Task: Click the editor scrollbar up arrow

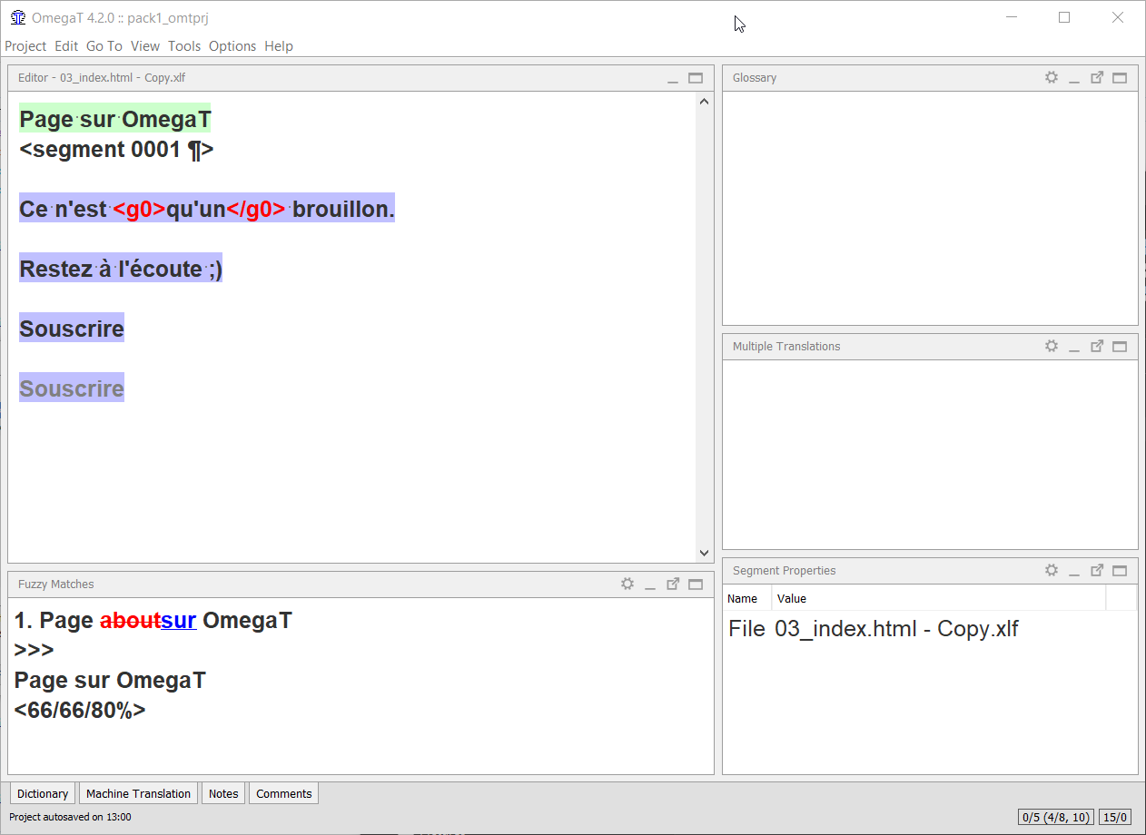Action: pos(705,102)
